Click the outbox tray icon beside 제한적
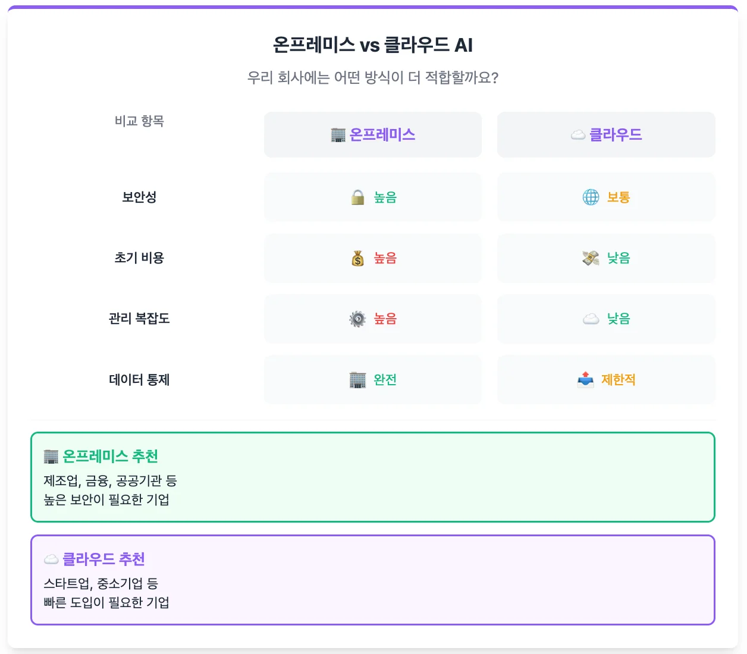 (585, 380)
